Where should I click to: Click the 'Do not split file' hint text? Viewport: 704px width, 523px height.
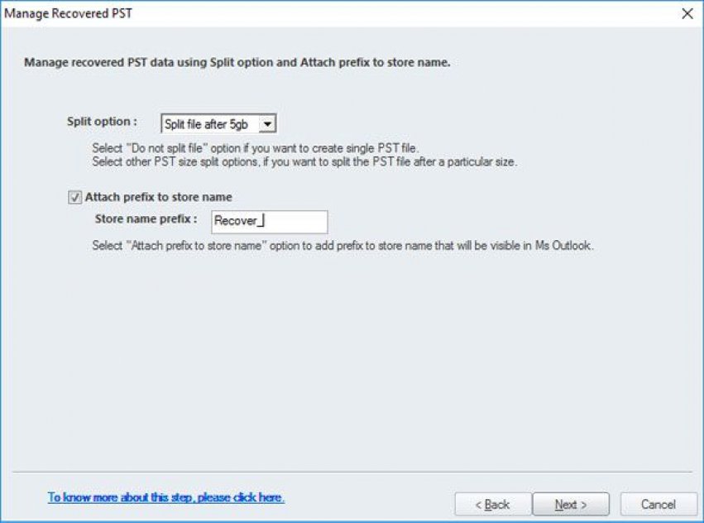click(x=255, y=148)
